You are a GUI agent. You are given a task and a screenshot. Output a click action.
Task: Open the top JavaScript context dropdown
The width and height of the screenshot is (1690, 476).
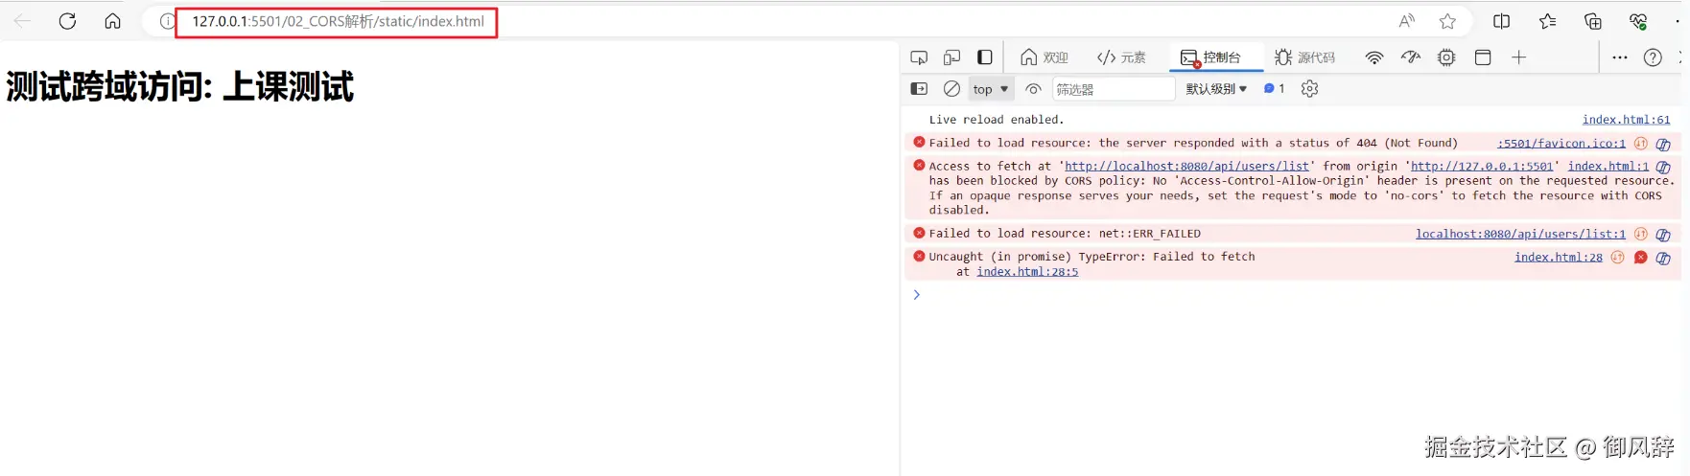991,89
